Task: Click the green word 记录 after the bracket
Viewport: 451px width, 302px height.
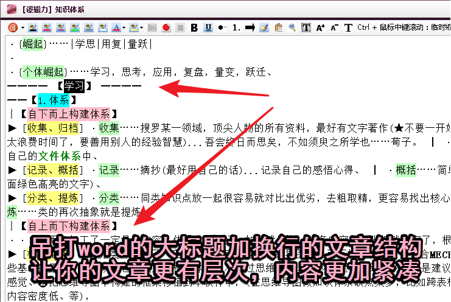Action: pyautogui.click(x=109, y=170)
